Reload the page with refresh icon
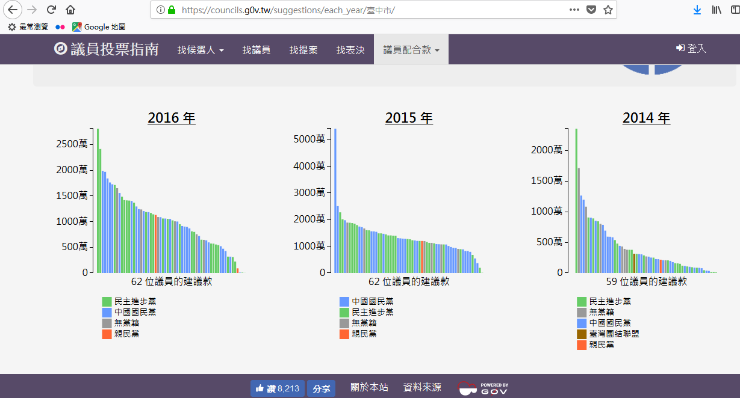Screen dimensions: 740x398 (x=51, y=10)
